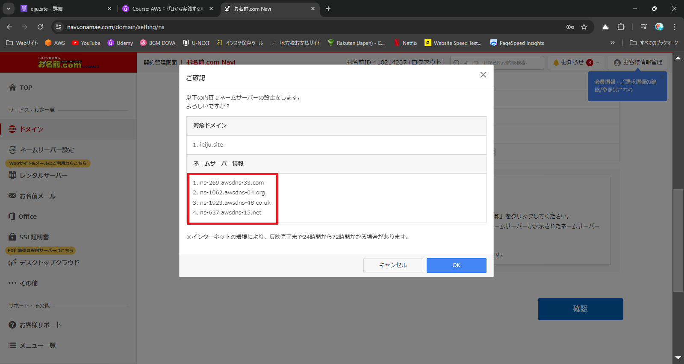
Task: Go back in browser history
Action: click(9, 27)
